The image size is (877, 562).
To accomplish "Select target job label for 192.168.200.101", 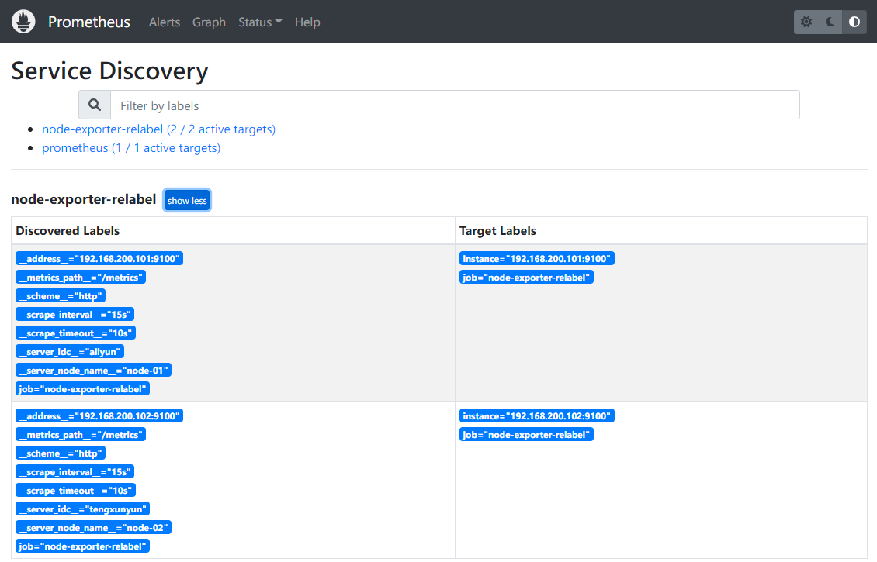I will 526,277.
